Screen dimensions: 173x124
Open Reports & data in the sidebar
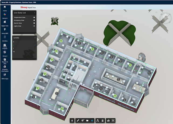click(5, 61)
